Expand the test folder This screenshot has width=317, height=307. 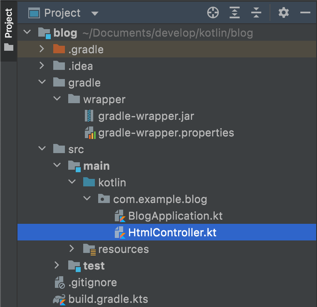57,265
